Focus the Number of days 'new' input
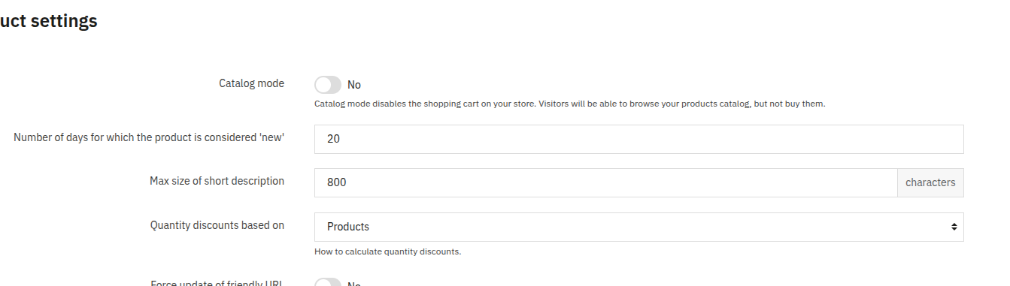The width and height of the screenshot is (1010, 286). point(638,139)
